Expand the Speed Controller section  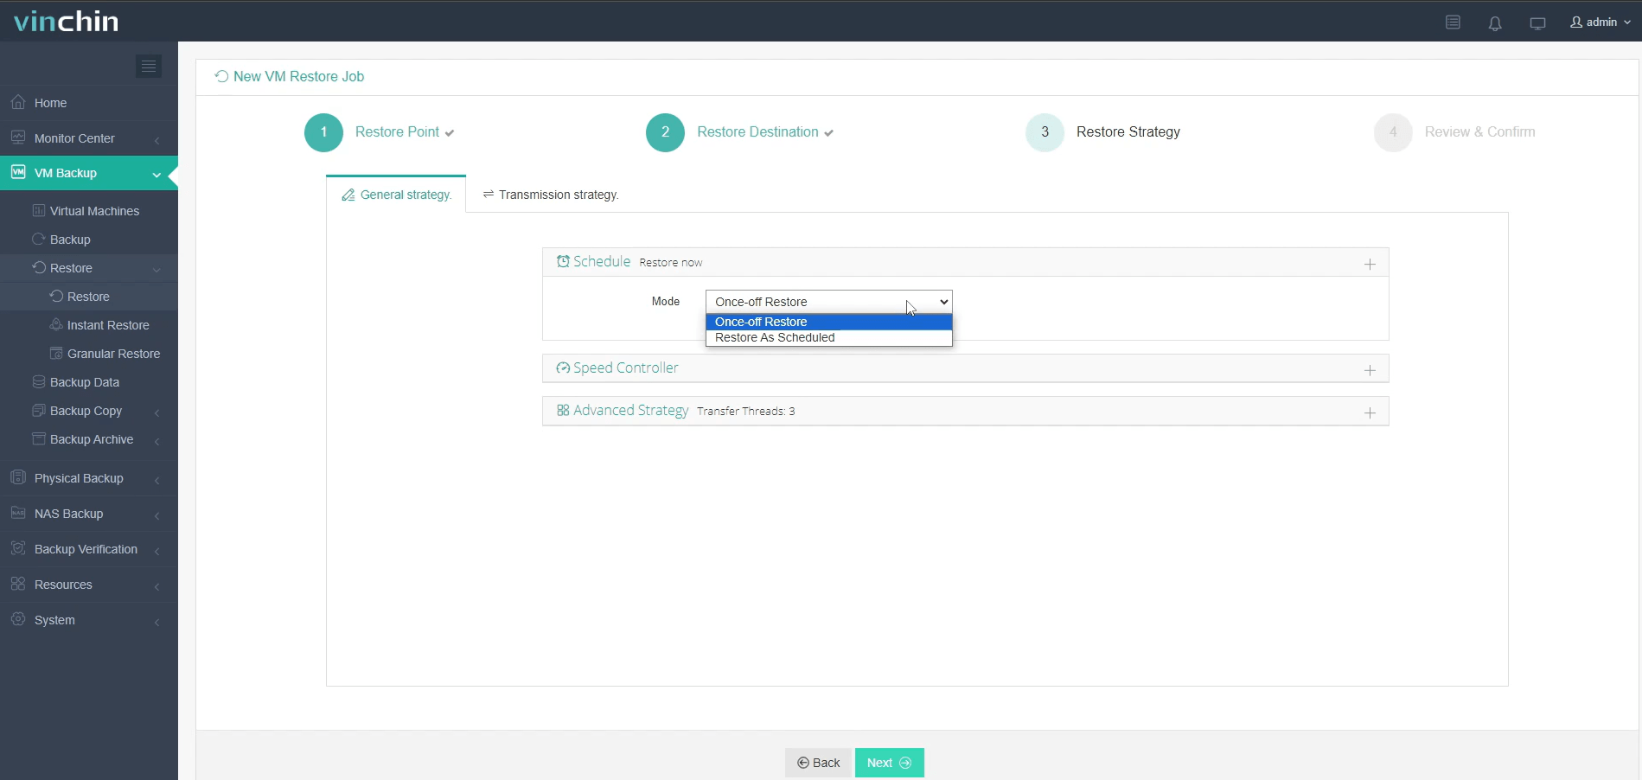[1370, 370]
